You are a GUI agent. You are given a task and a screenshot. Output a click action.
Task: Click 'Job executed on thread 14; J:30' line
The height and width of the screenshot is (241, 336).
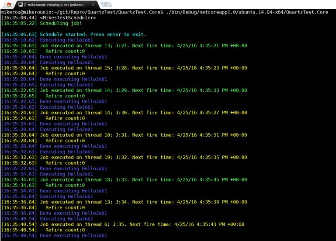point(124,112)
